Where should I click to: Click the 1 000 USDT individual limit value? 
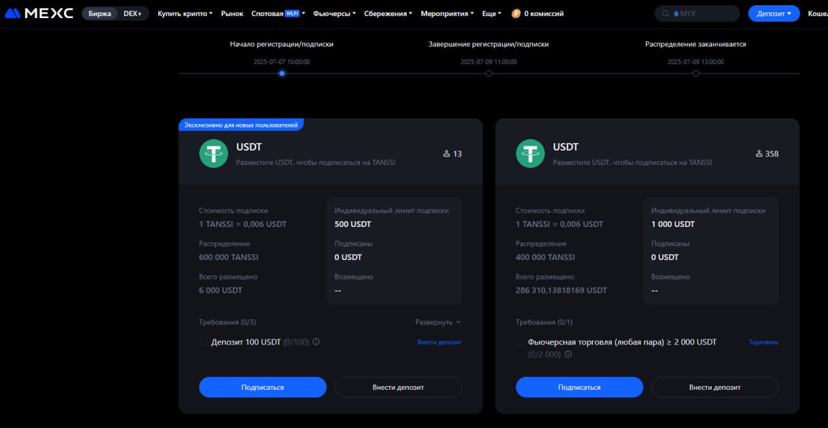coord(673,224)
